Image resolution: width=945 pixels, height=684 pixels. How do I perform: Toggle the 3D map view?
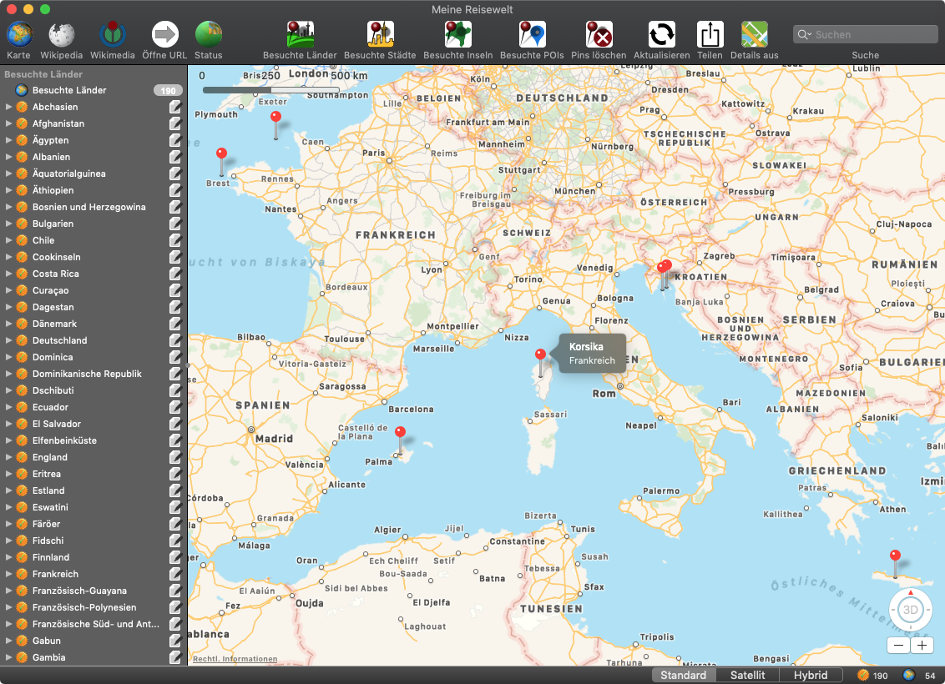911,610
